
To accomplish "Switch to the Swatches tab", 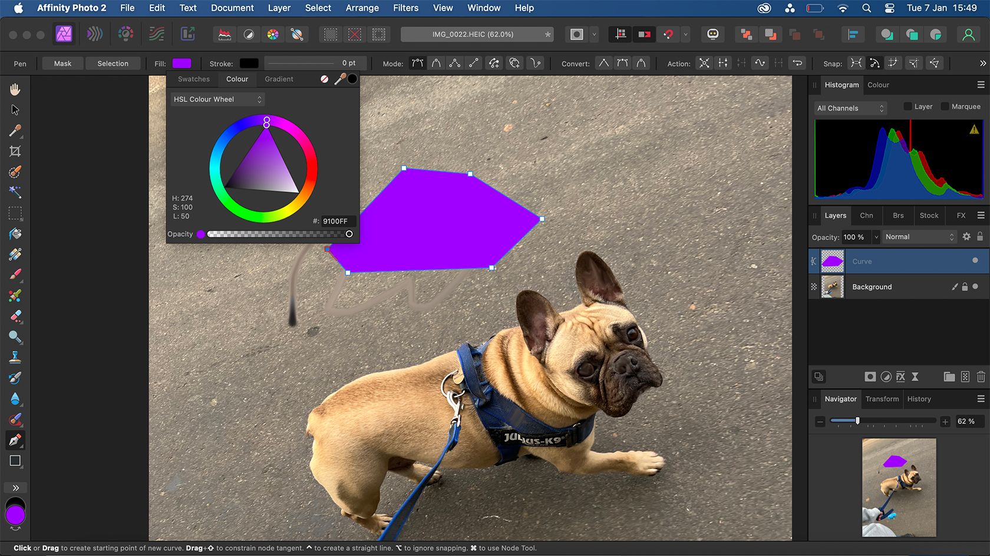I will pyautogui.click(x=193, y=79).
